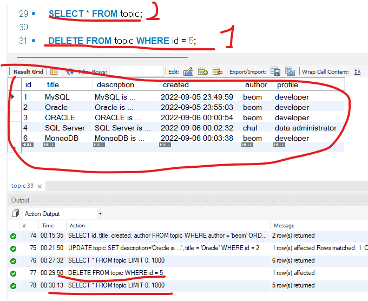Select output row 75 UPDATE topic action
Viewport: 368px width, 301px height.
[x=164, y=248]
